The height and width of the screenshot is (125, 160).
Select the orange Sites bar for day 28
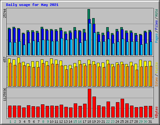(x=137, y=78)
